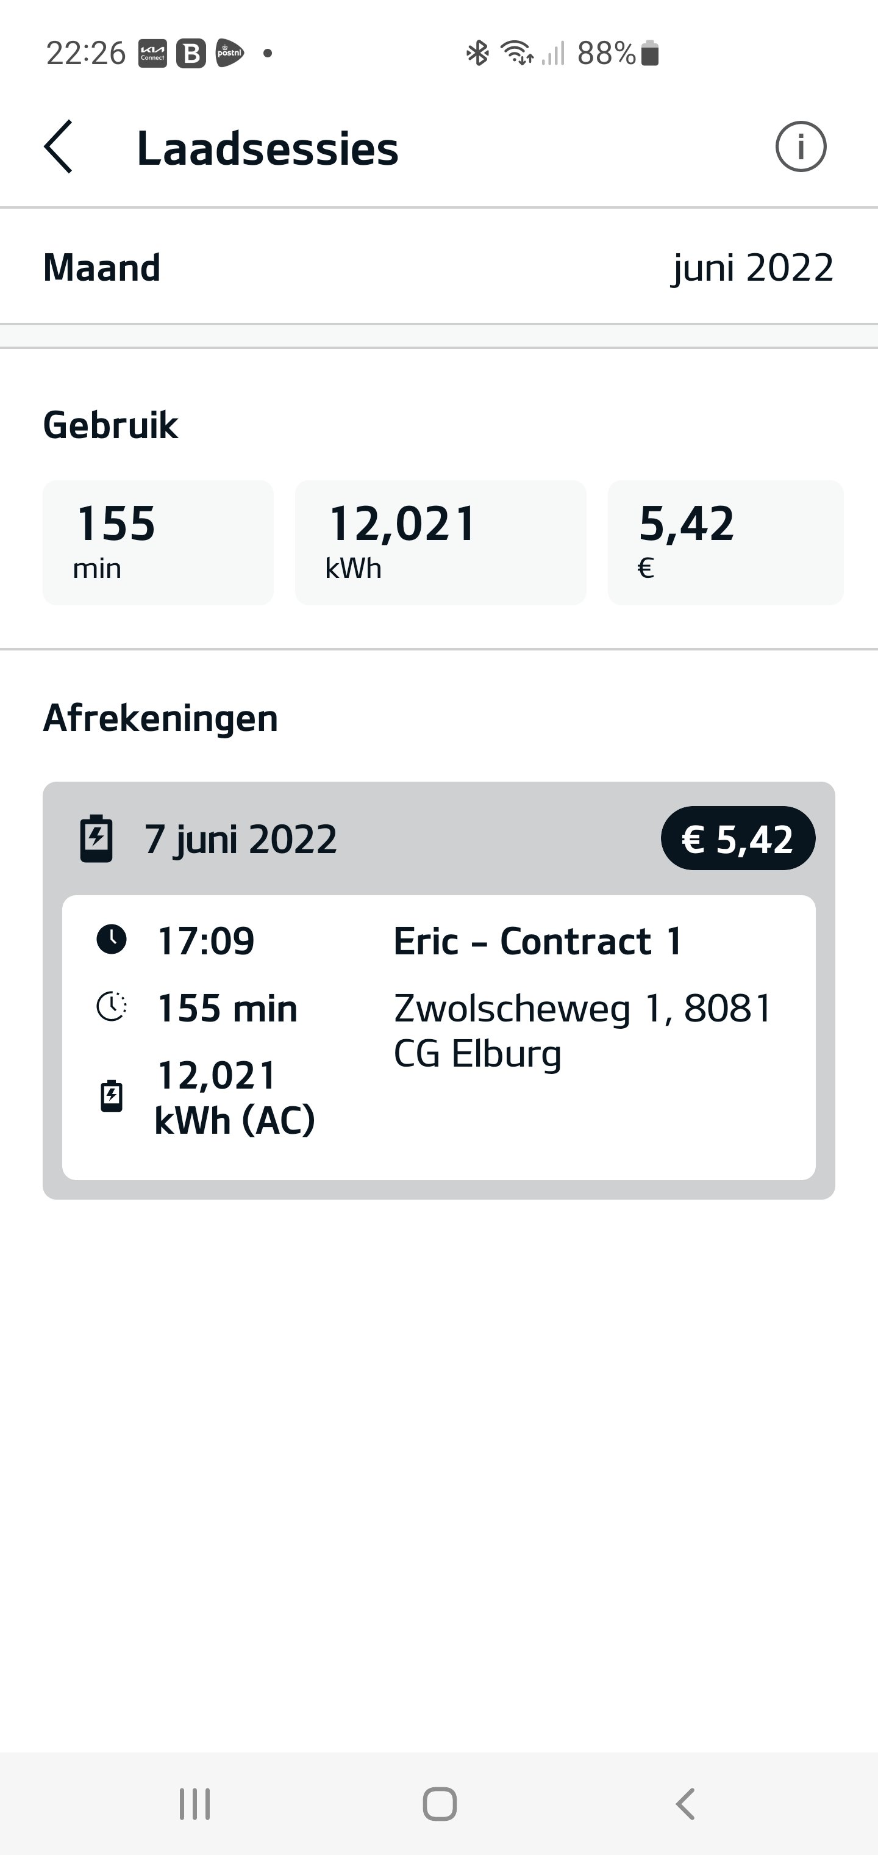Tap the 155 min usage tile
878x1855 pixels.
pos(159,542)
